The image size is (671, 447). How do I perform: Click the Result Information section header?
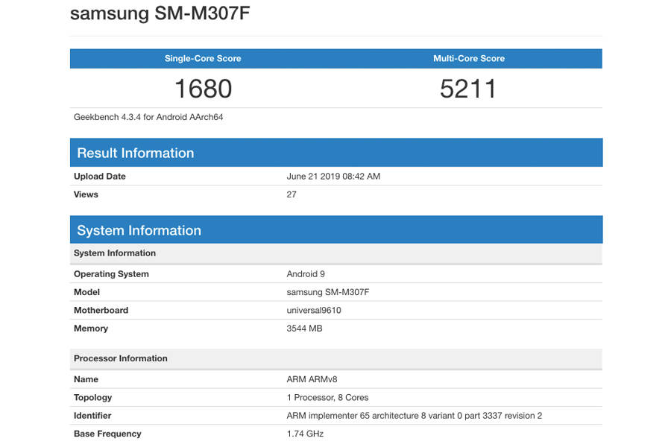pos(135,153)
